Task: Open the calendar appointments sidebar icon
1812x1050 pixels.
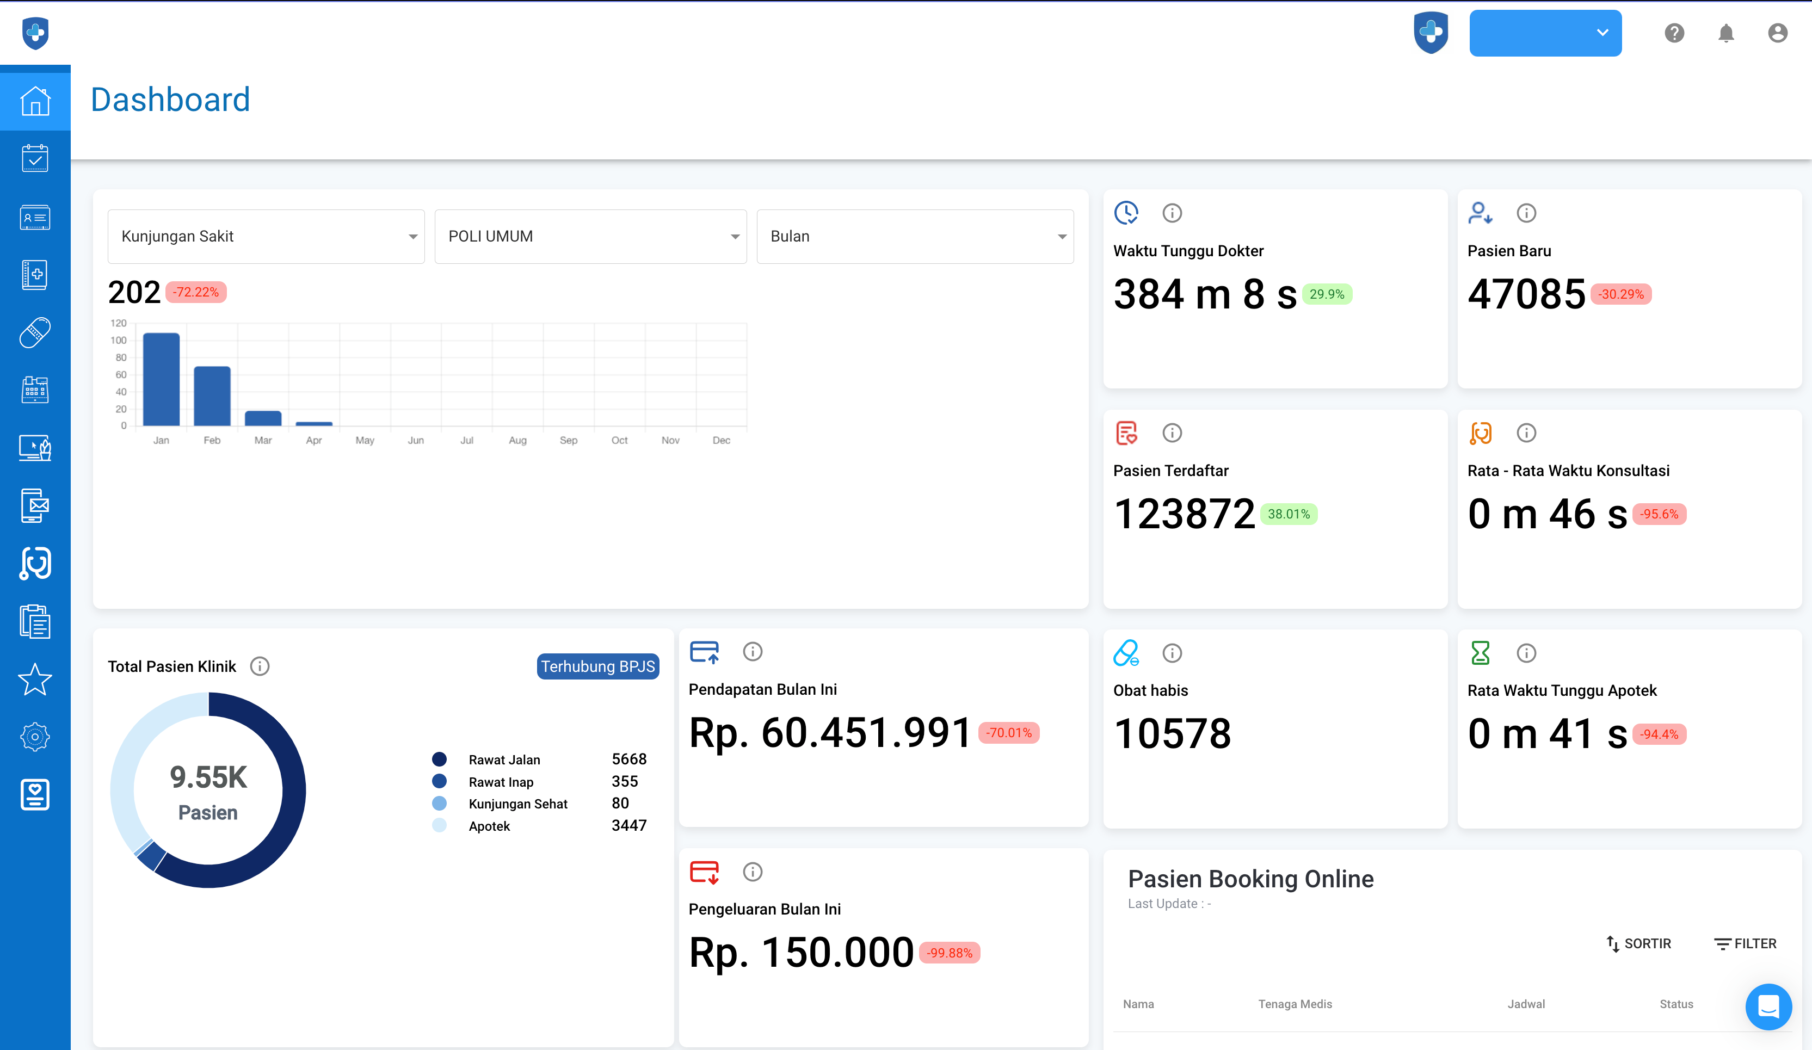Action: (34, 159)
